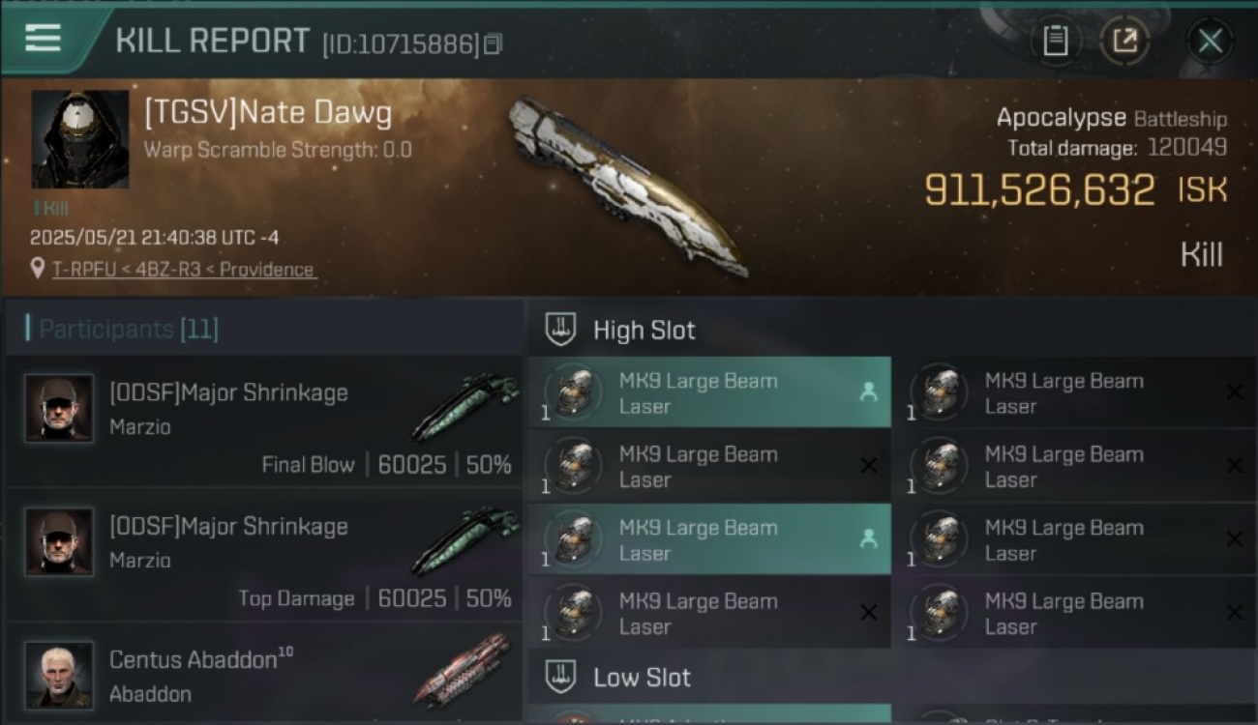1258x725 pixels.
Task: Select the Participants [11] header
Action: tap(129, 329)
